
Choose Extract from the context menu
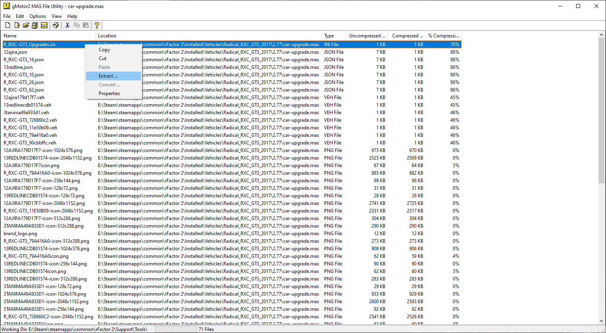click(x=108, y=76)
